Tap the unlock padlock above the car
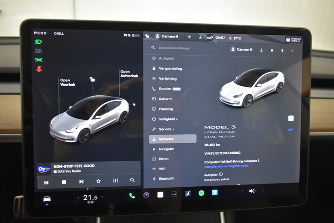The image size is (334, 223). 92,79
